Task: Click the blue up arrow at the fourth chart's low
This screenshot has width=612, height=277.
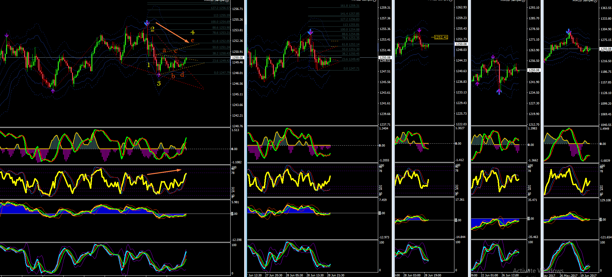Action: pos(499,91)
